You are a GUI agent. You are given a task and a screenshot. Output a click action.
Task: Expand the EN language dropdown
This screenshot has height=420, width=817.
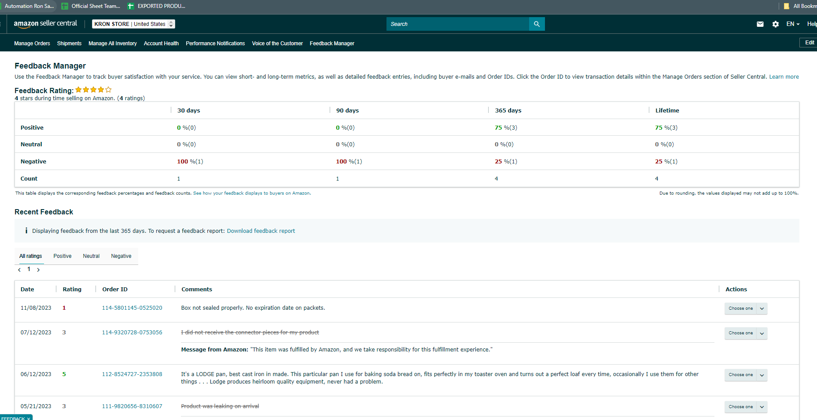[x=793, y=24]
